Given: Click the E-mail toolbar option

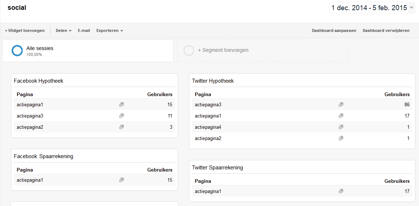Looking at the screenshot, I should [84, 31].
